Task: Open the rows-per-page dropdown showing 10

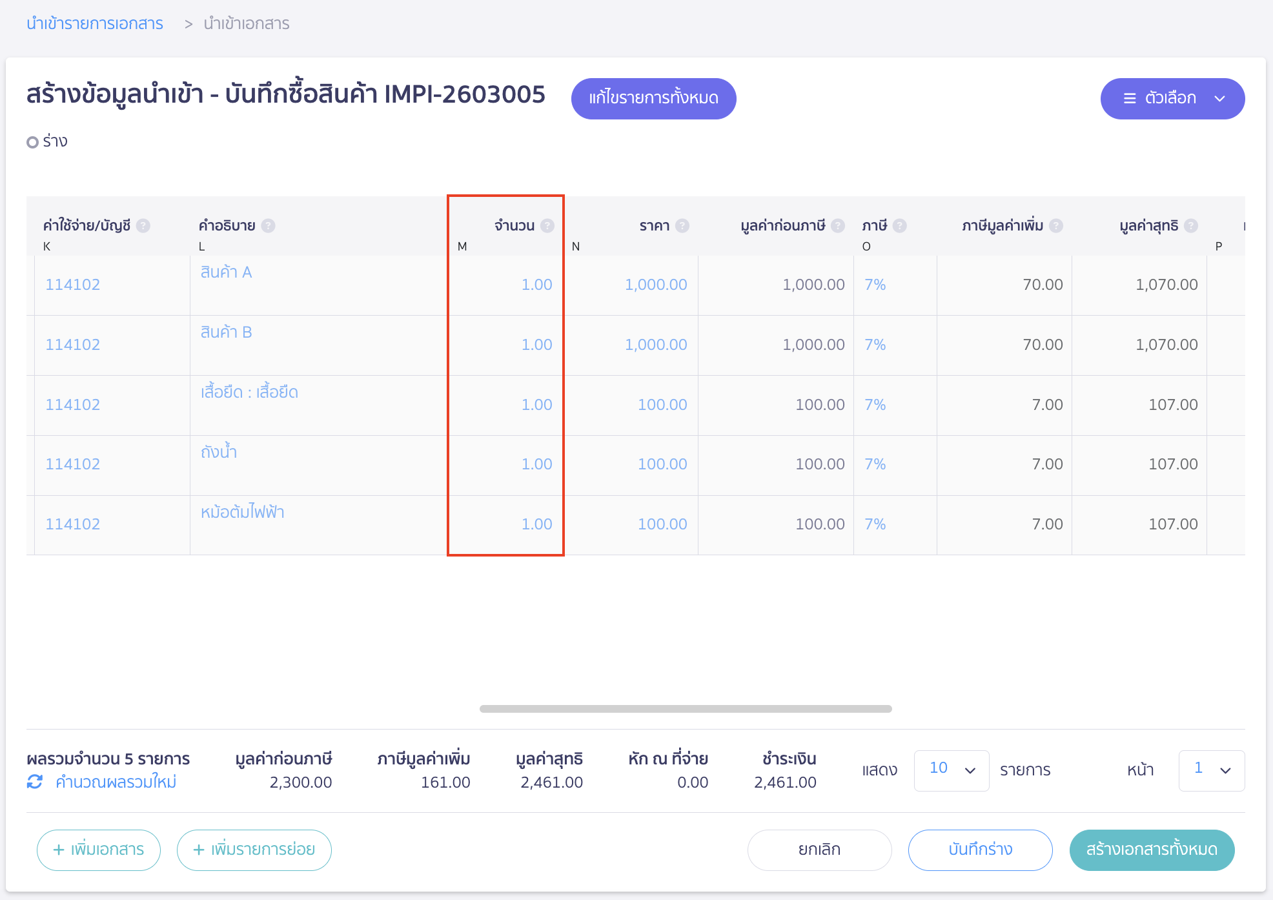Action: (952, 770)
